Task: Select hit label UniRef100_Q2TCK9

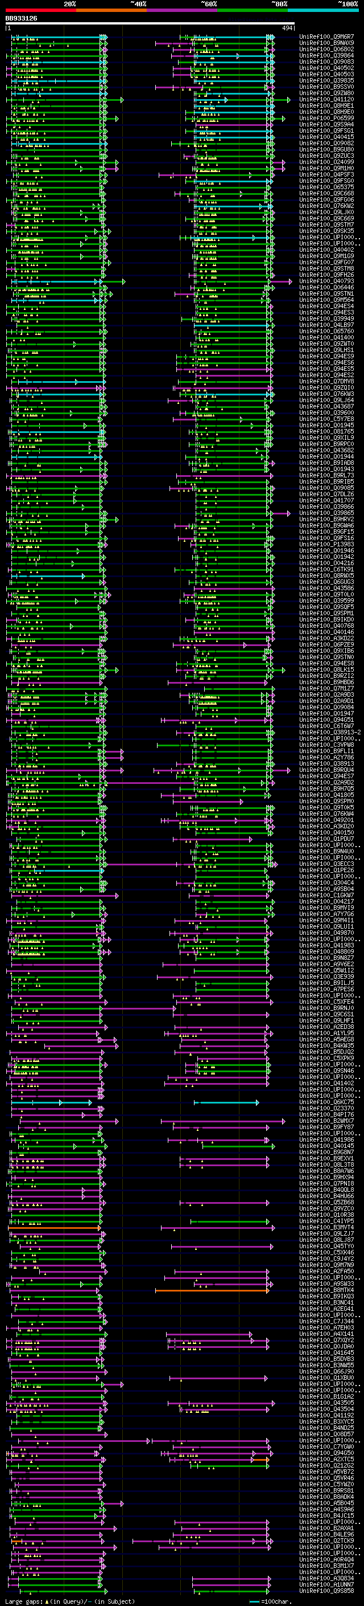Action: (326, 1540)
